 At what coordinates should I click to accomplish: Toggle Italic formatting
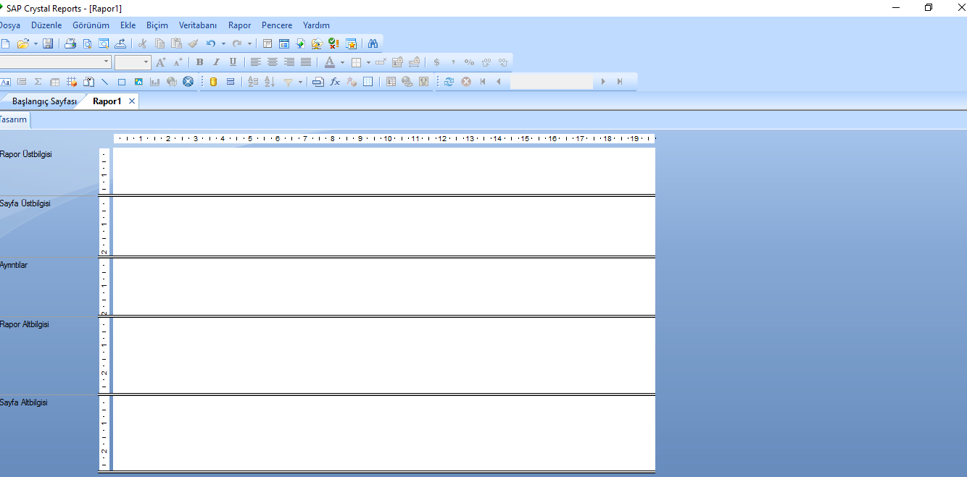coord(216,62)
